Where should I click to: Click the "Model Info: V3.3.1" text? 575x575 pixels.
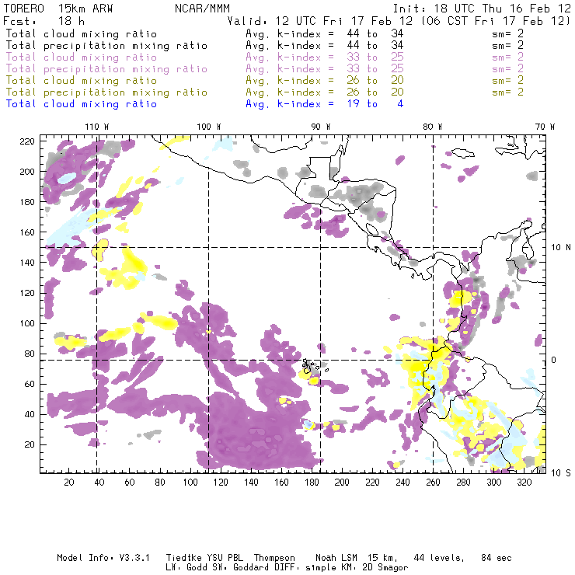pyautogui.click(x=103, y=558)
